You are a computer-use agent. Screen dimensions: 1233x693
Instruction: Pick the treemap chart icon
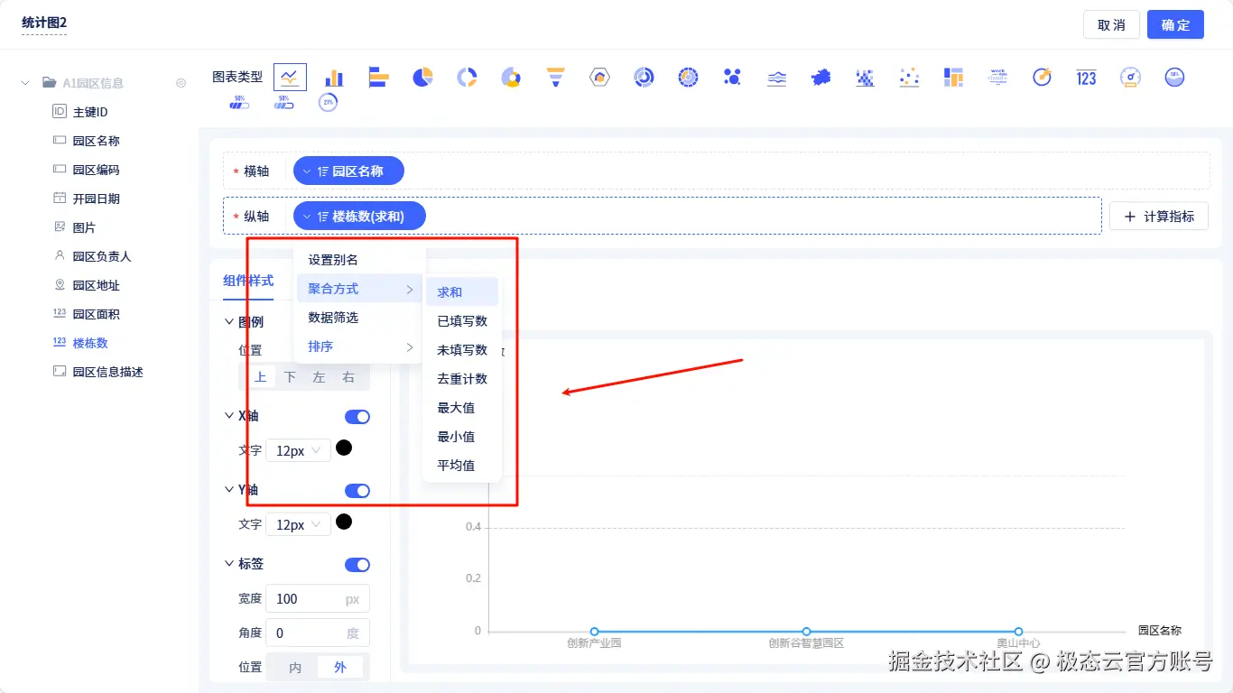tap(953, 78)
